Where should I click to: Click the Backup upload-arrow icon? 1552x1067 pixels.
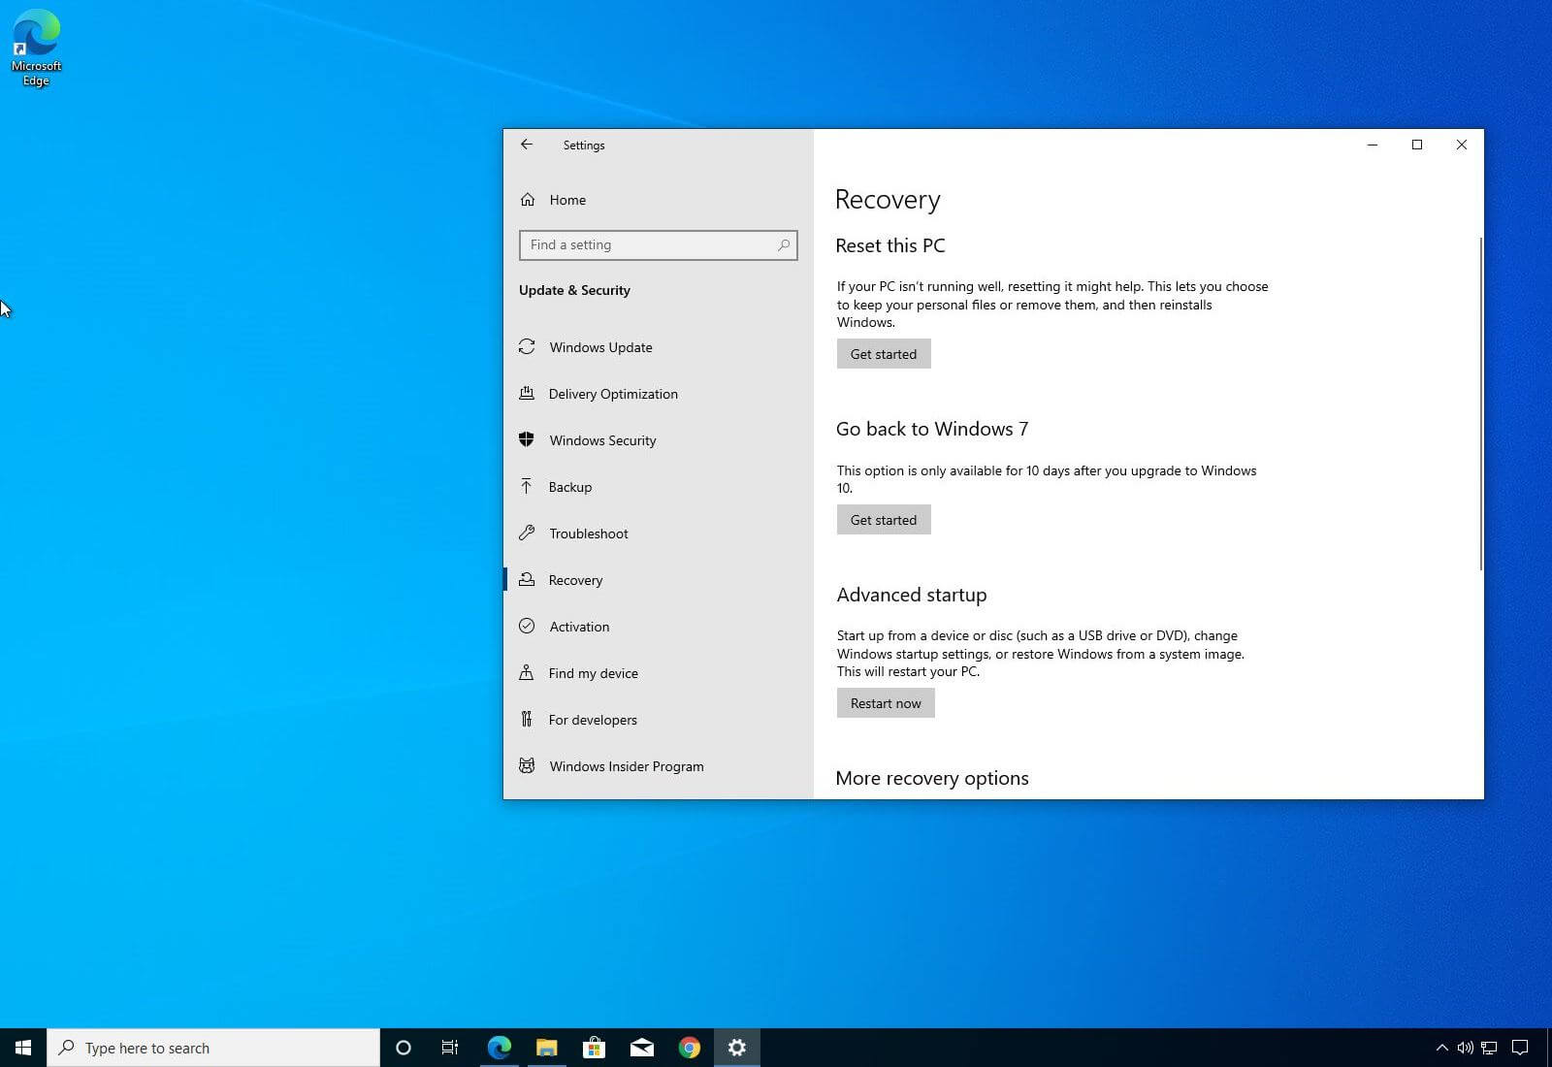527,487
